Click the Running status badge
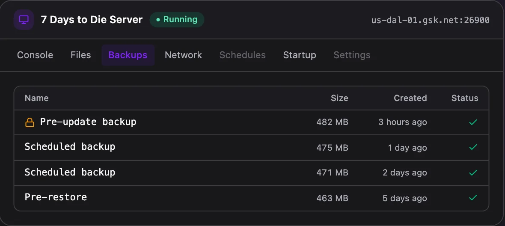505x226 pixels. pos(177,20)
